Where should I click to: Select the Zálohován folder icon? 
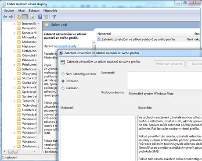point(19,146)
